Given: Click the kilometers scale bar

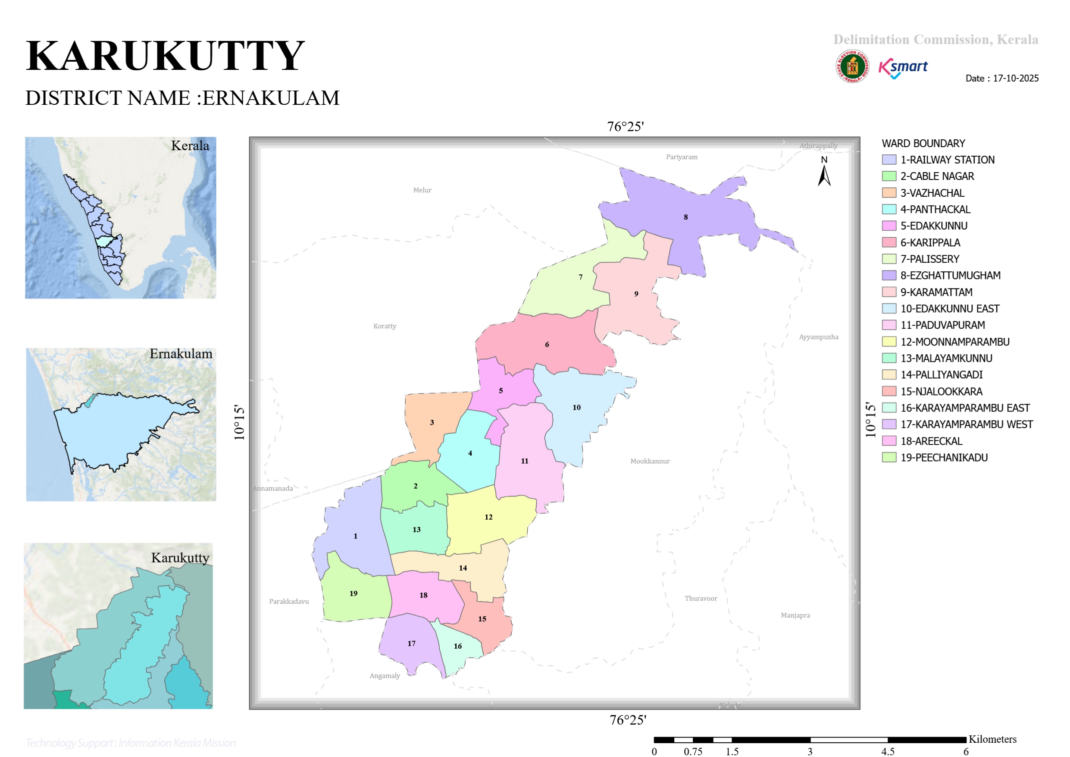Looking at the screenshot, I should [810, 740].
